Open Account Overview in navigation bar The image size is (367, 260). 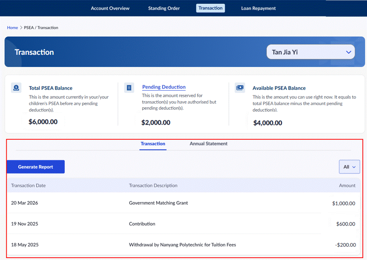point(110,8)
